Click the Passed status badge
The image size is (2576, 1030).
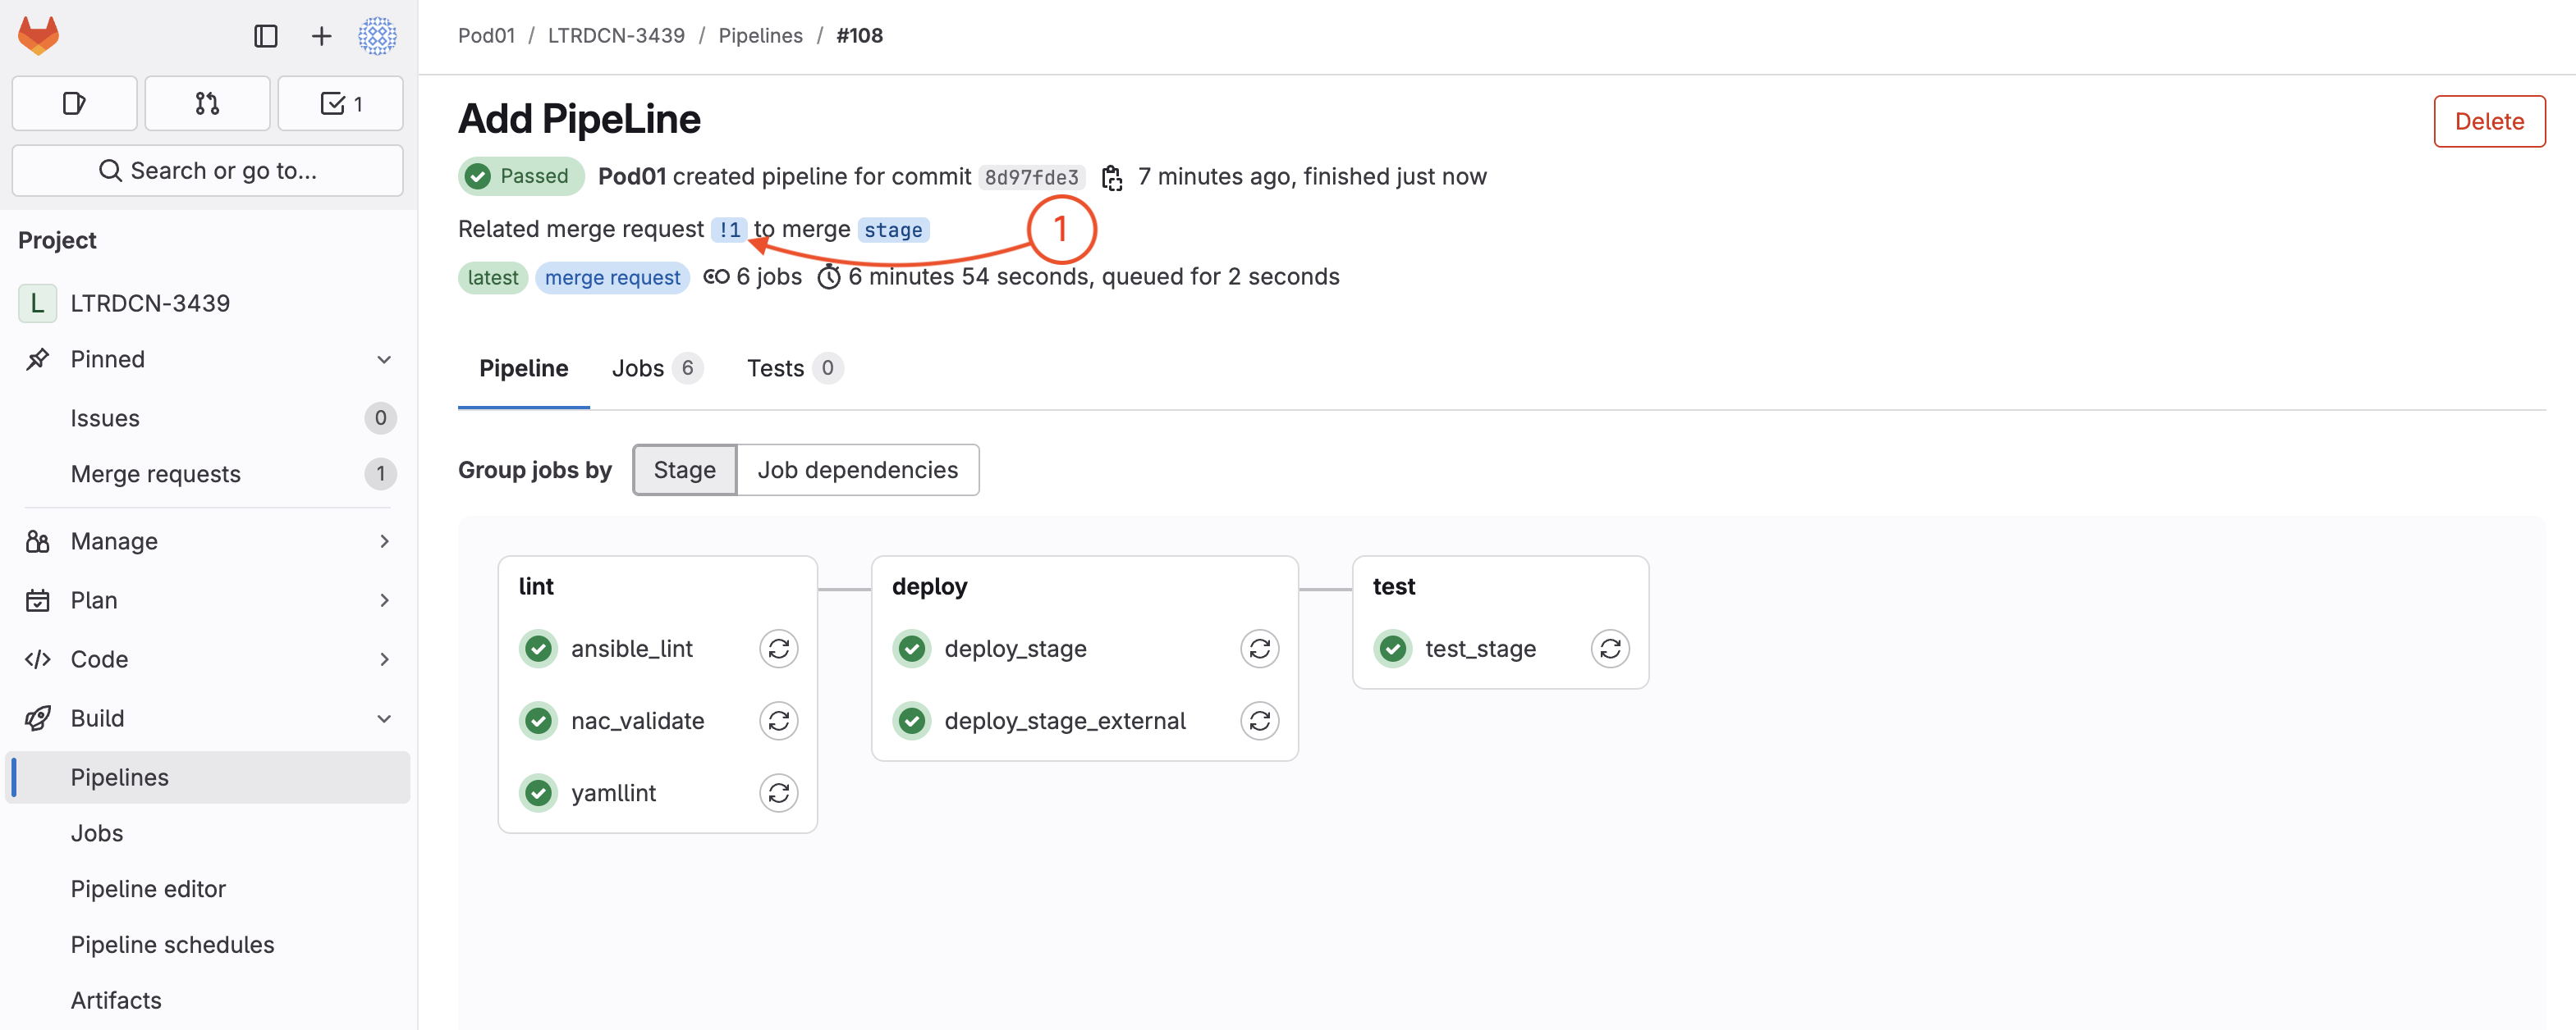pos(521,175)
